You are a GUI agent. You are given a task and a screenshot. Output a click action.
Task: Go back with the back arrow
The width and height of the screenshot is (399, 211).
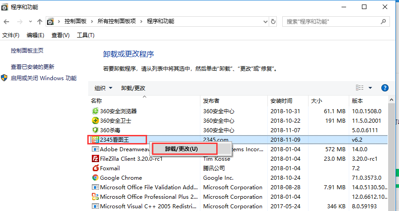7,22
